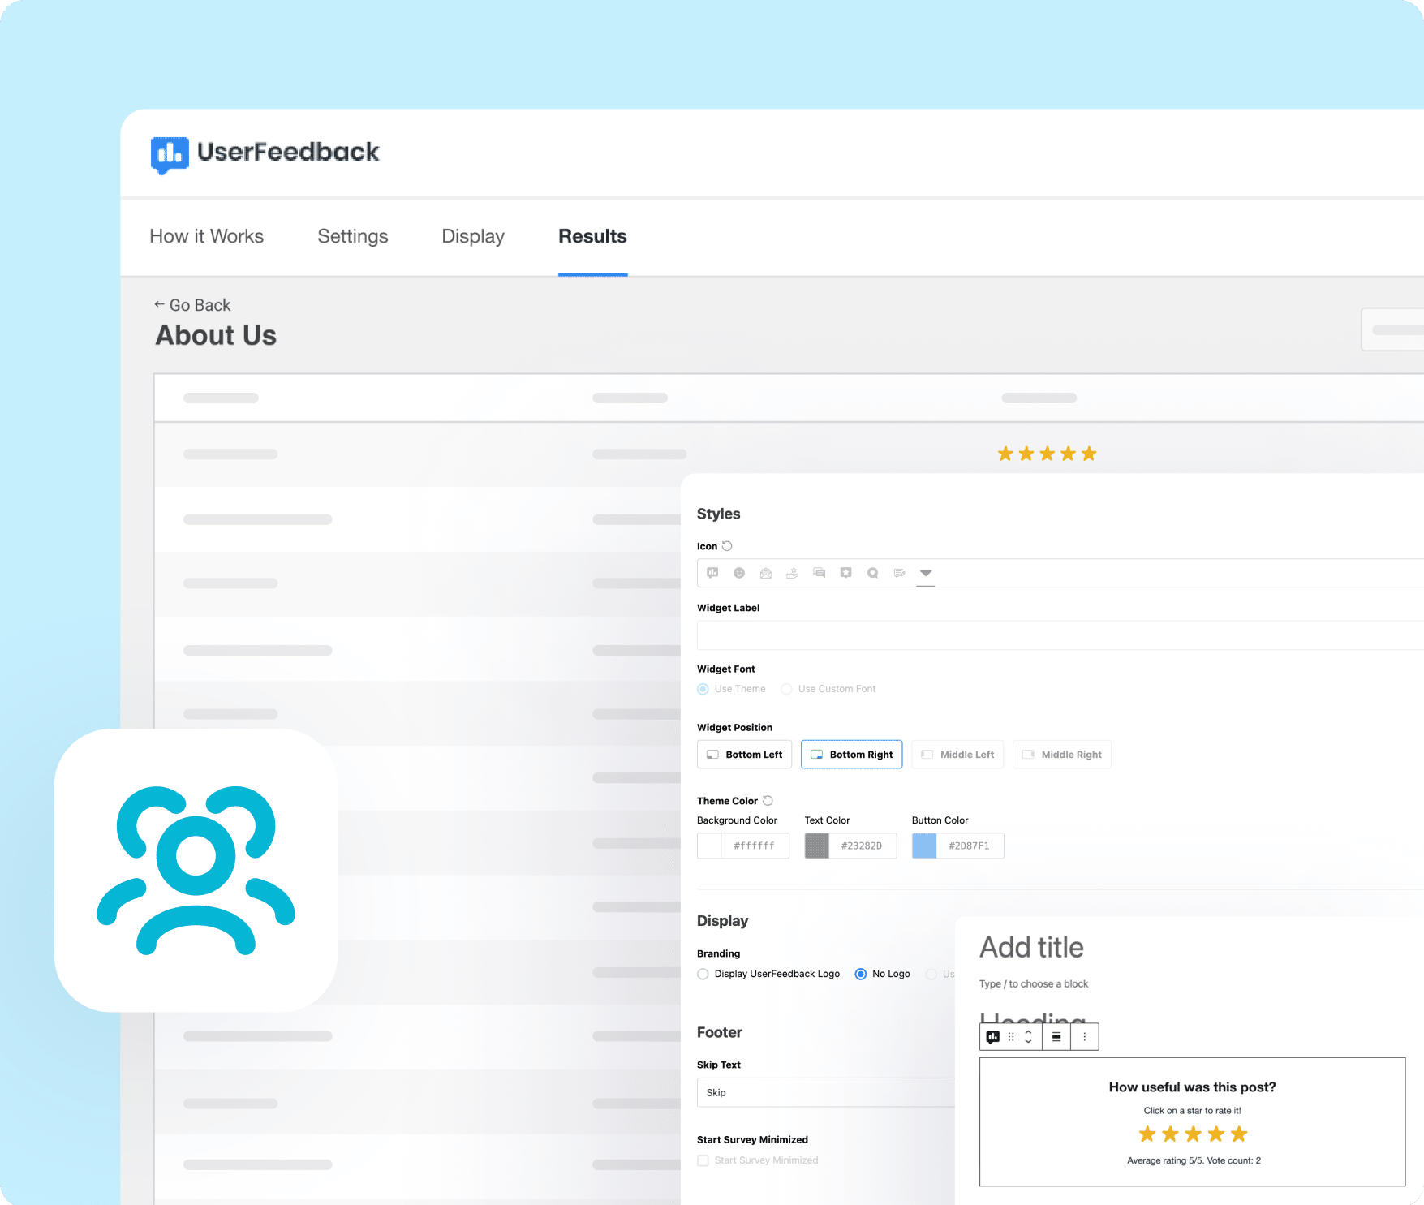
Task: Select the note with pencil widget icon
Action: pos(899,573)
